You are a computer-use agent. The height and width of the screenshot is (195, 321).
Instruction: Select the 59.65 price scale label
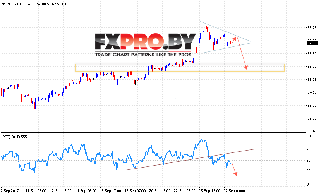(x=312, y=15)
